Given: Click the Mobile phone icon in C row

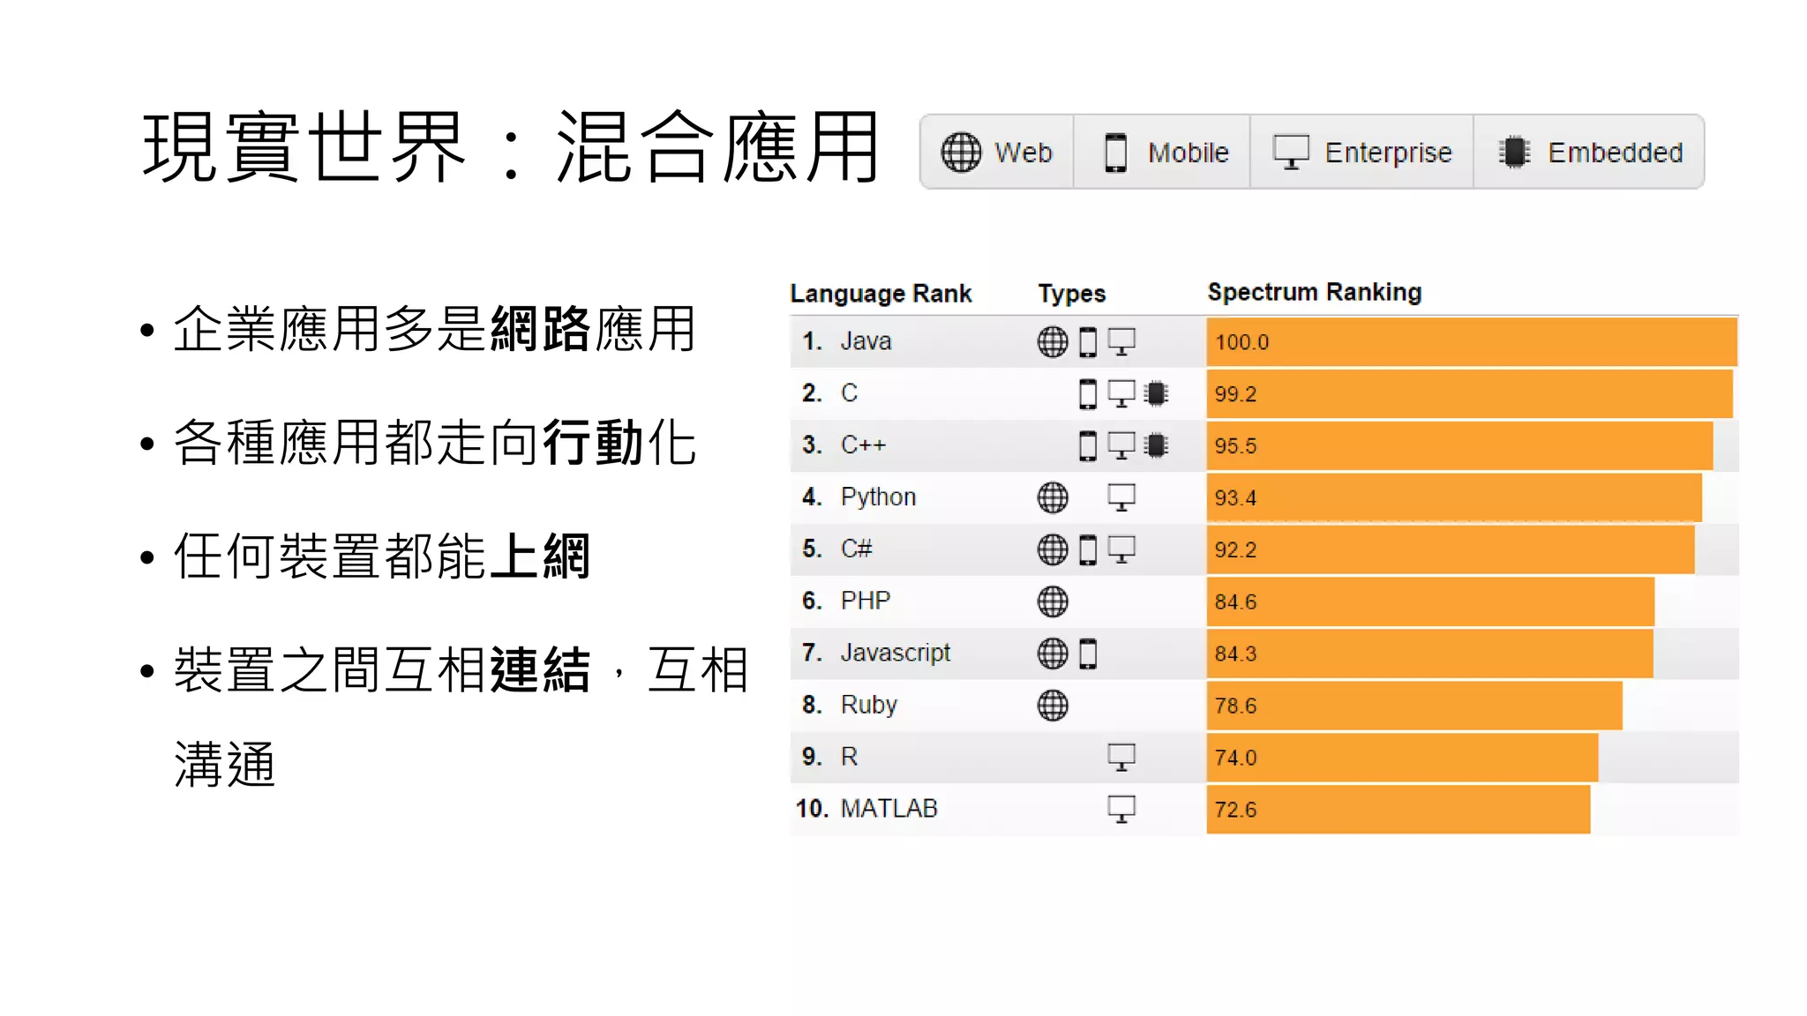Looking at the screenshot, I should tap(1088, 393).
